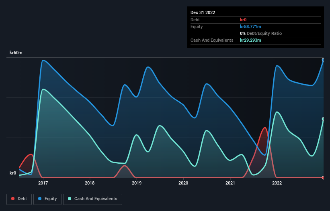Click the blue Equity legend dot
This screenshot has height=211, width=330.
[40, 199]
